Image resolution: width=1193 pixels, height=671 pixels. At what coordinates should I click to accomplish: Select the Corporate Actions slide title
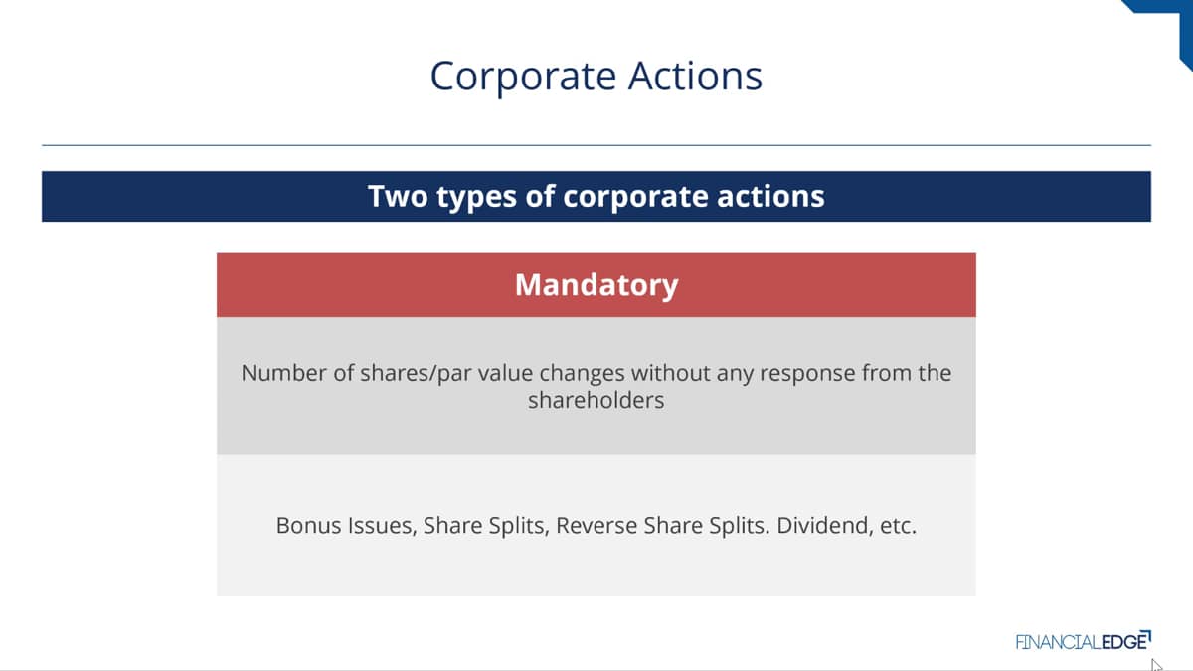(596, 77)
